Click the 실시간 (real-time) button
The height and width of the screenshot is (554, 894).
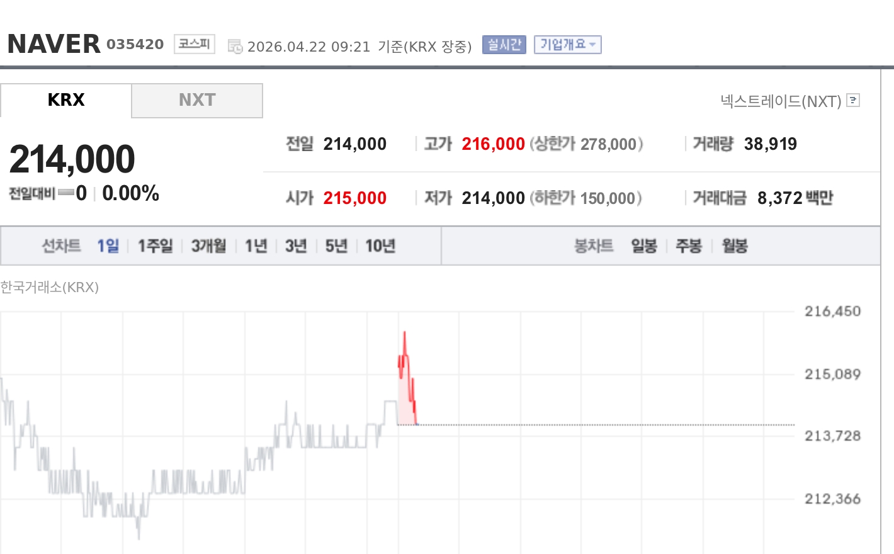point(504,44)
